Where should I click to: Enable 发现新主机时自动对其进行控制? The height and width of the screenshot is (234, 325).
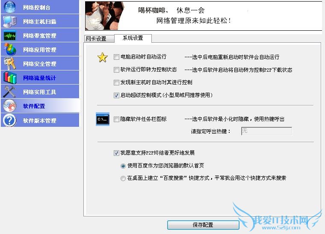tap(116, 82)
